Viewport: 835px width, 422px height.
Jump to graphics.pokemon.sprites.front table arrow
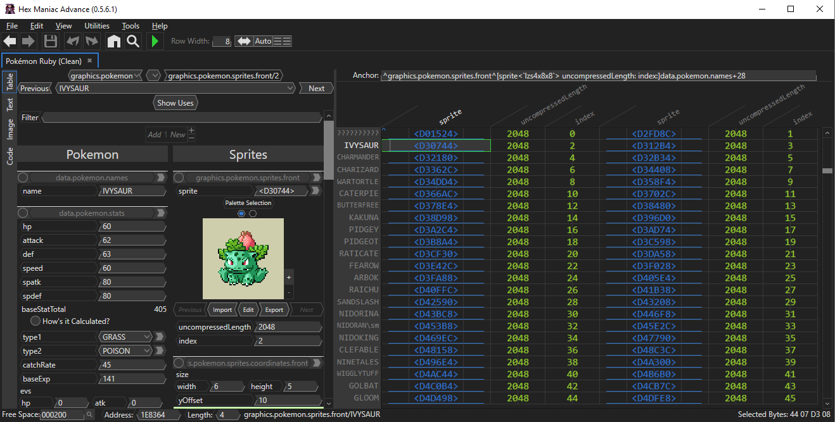pos(317,178)
